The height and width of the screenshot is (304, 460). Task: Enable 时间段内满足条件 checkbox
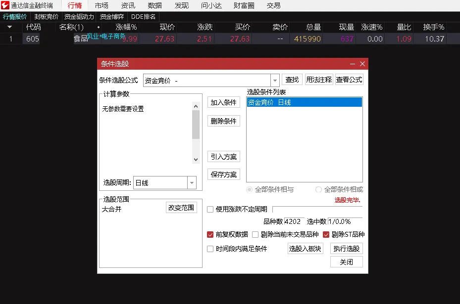pyautogui.click(x=210, y=249)
